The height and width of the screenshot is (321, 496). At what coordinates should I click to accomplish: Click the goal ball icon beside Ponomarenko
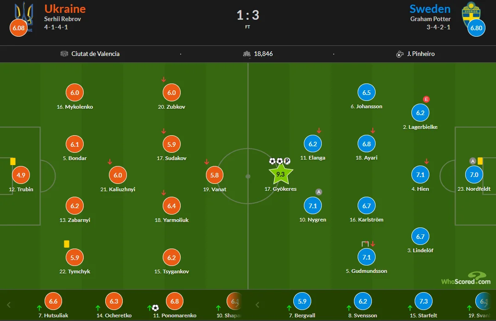click(x=155, y=308)
